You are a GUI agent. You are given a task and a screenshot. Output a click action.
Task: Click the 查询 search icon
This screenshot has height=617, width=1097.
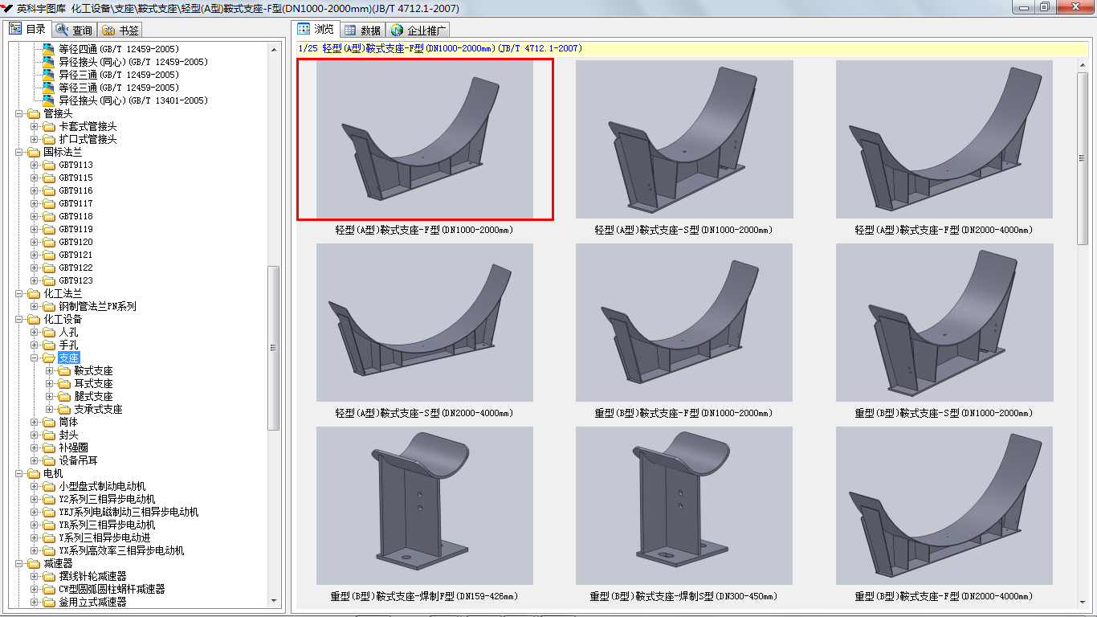point(62,30)
